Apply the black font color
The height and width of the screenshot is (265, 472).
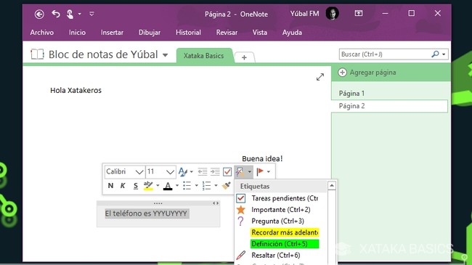pyautogui.click(x=168, y=186)
